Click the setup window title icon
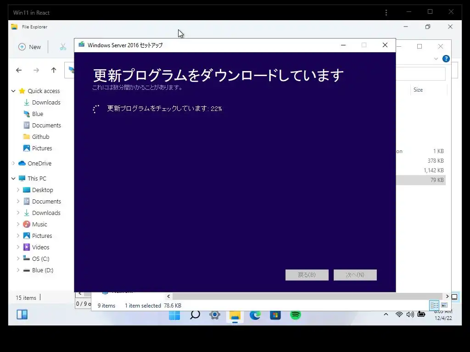This screenshot has width=470, height=352. tap(82, 44)
